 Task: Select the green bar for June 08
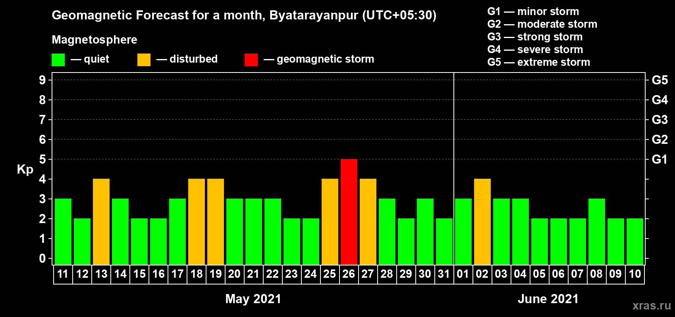tap(597, 232)
